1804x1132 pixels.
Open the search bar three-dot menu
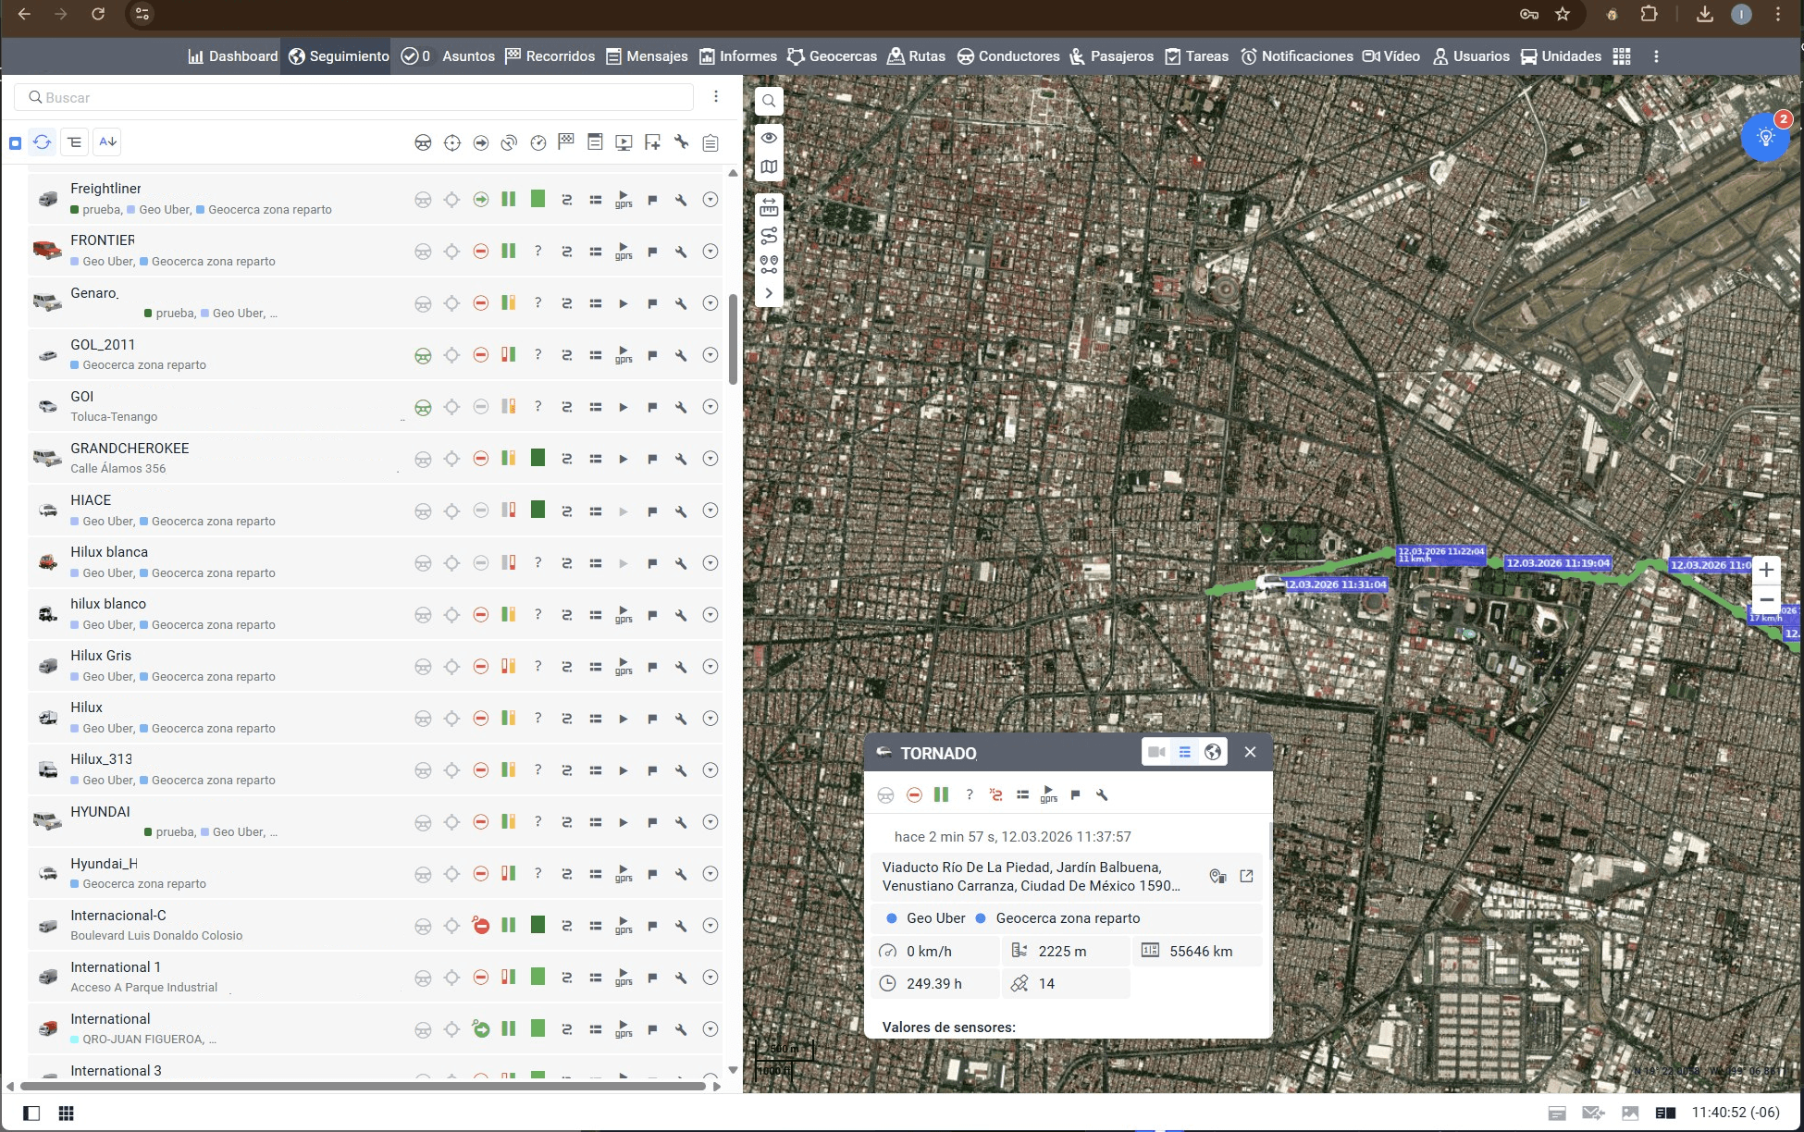click(x=716, y=97)
